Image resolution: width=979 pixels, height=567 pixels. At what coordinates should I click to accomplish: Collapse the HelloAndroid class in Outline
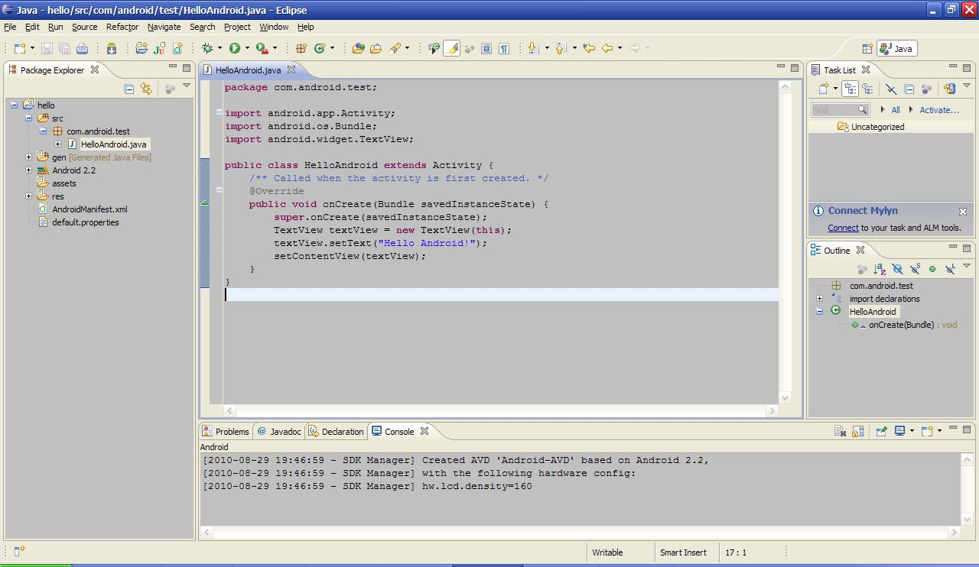pos(820,312)
